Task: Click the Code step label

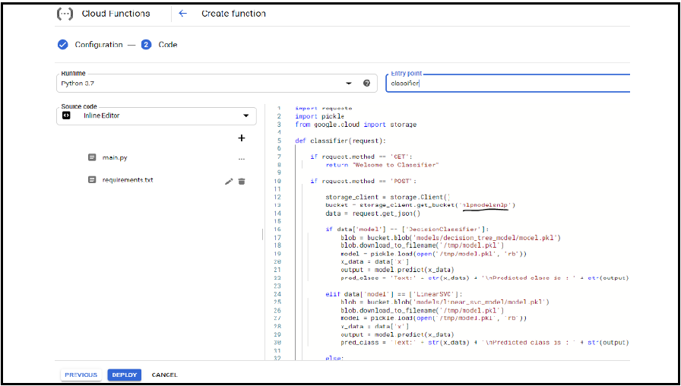Action: click(x=168, y=45)
